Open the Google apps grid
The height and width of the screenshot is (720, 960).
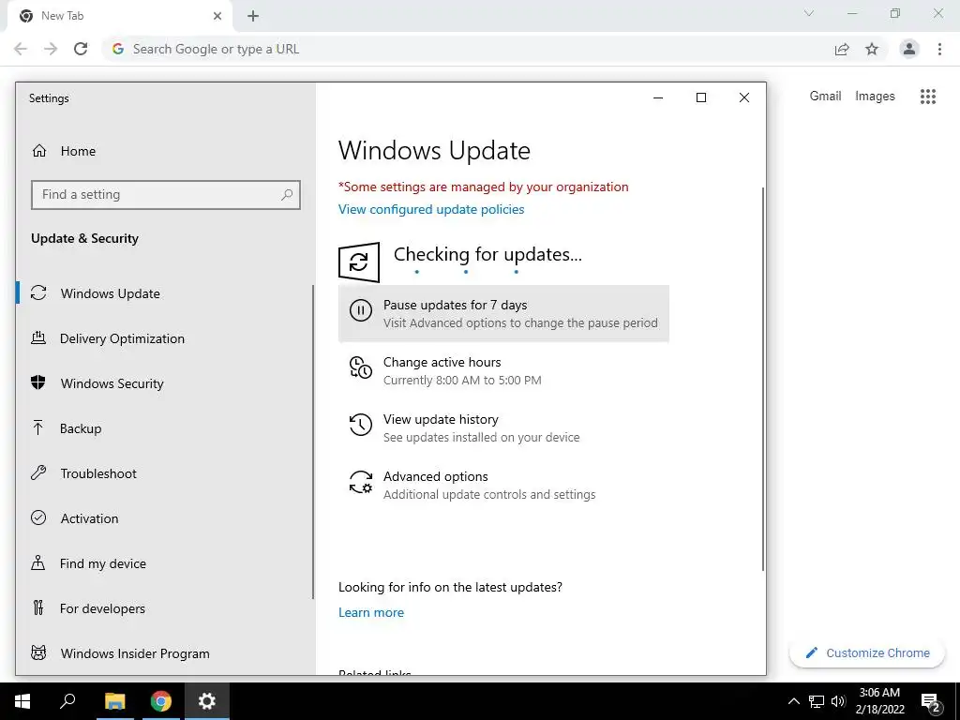[x=928, y=97]
